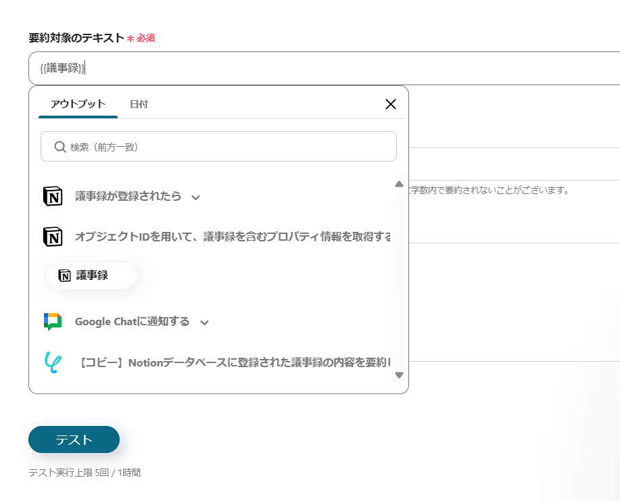Select the 議事録が登録されたら row text
620x501 pixels.
tap(128, 196)
